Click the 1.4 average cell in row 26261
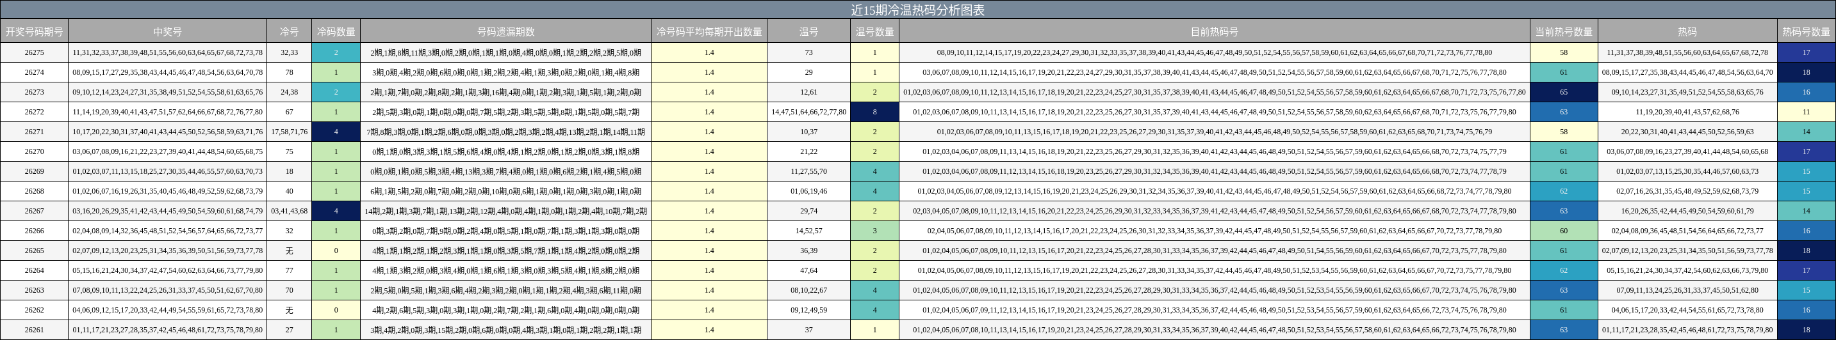The image size is (1836, 340). pos(709,330)
